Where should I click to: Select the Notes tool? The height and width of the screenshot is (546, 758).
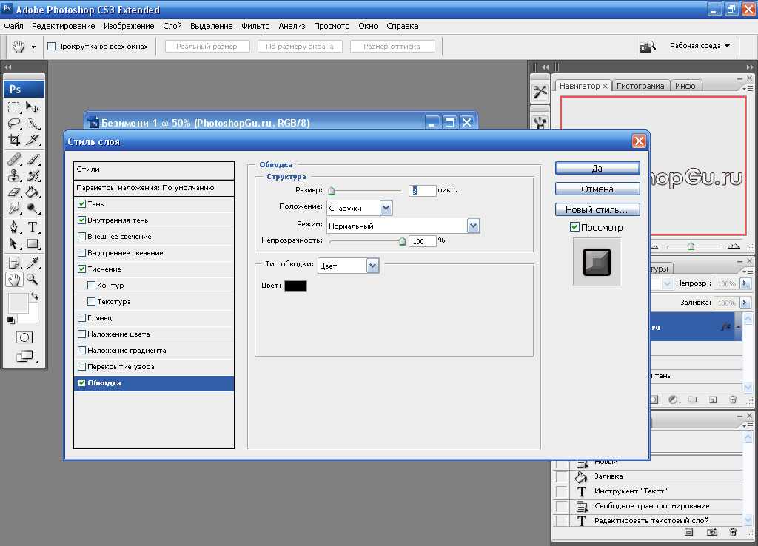[14, 263]
